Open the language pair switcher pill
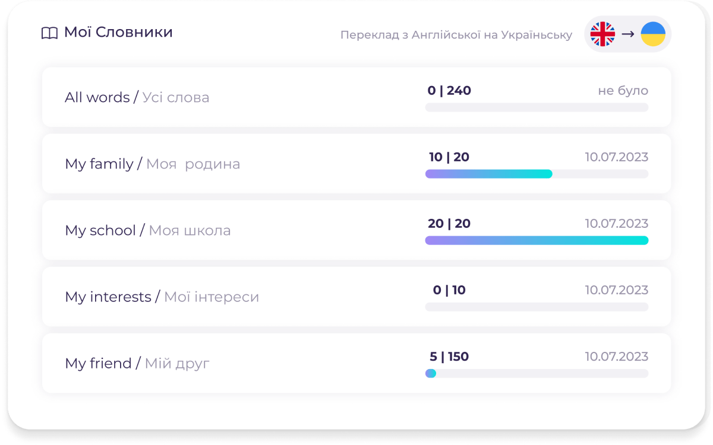The height and width of the screenshot is (445, 713). pos(627,34)
